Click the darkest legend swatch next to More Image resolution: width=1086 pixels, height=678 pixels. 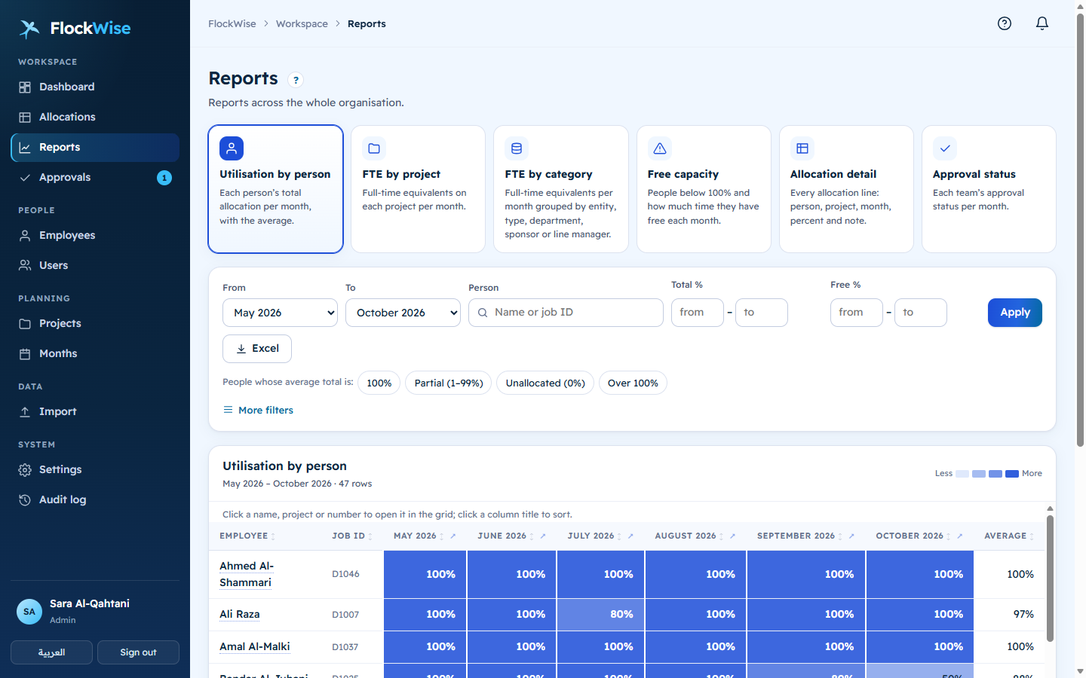1012,474
